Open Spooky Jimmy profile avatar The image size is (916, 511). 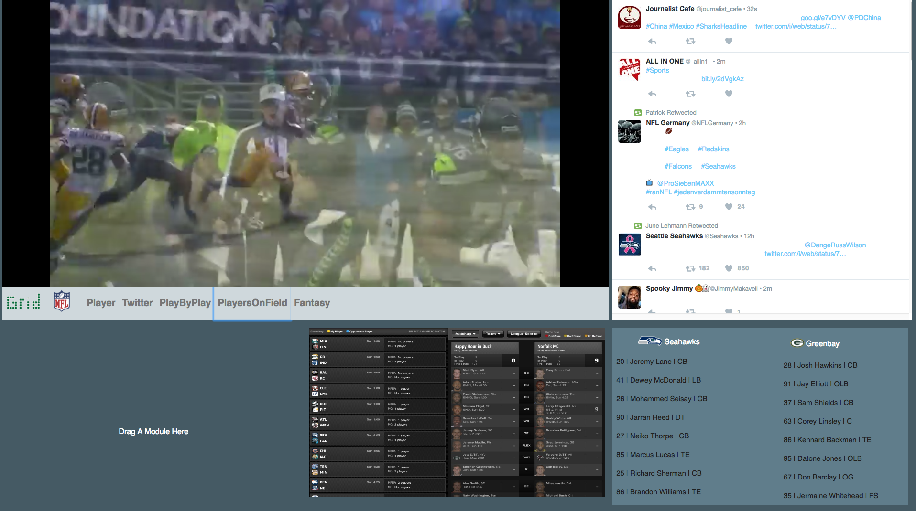[x=630, y=297]
